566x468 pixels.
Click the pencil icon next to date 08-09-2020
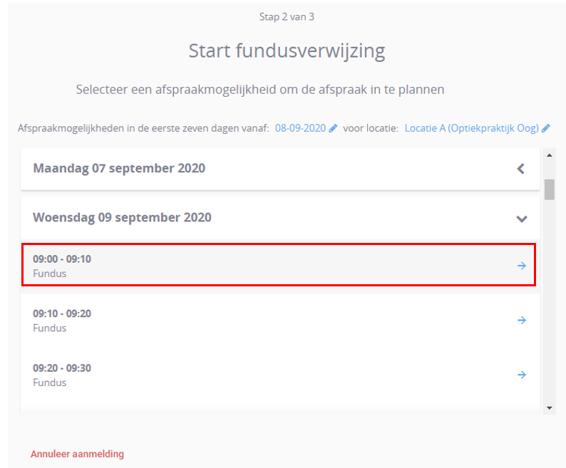[x=333, y=128]
